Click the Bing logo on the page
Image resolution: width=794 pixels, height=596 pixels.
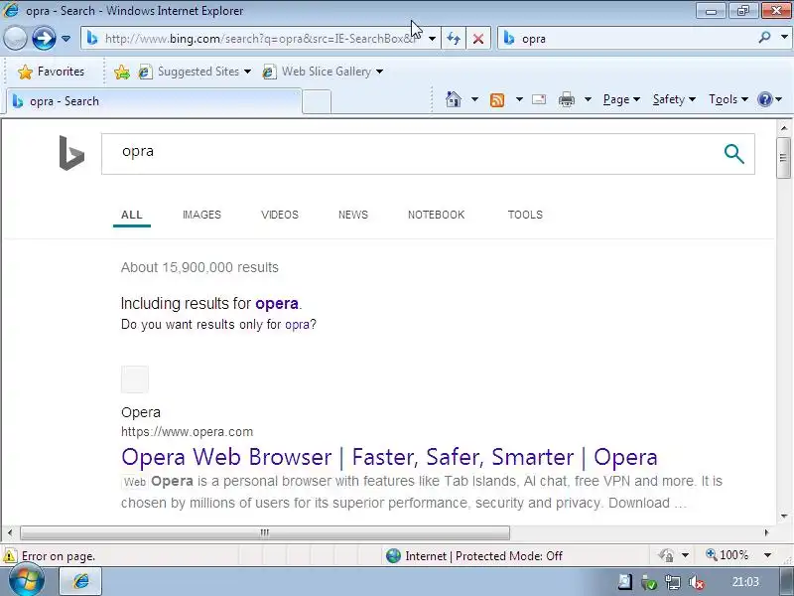pos(71,153)
